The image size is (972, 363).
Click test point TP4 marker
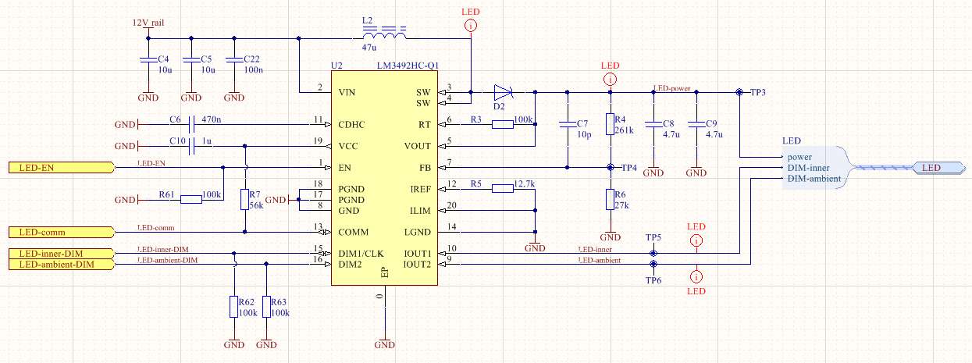611,167
